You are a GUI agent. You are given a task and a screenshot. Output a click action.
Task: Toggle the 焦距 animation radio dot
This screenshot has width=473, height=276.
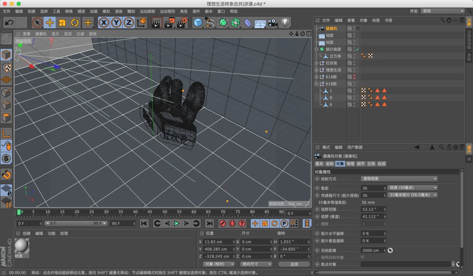(317, 188)
